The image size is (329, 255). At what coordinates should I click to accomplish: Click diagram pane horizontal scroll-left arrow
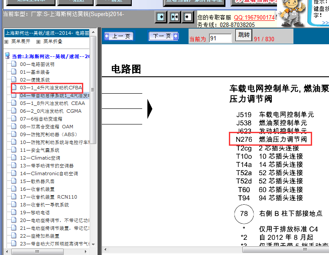click(105, 249)
